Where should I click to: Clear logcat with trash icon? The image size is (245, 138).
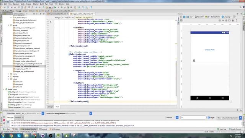click(x=8, y=122)
